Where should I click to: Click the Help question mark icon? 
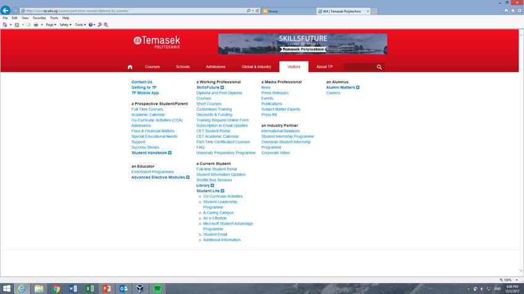[91, 25]
